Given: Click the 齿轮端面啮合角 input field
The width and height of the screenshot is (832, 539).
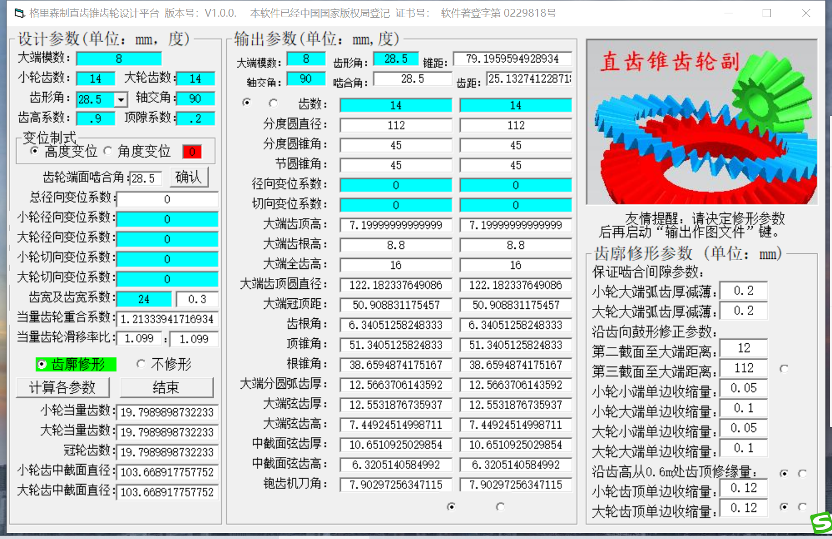Looking at the screenshot, I should point(146,179).
